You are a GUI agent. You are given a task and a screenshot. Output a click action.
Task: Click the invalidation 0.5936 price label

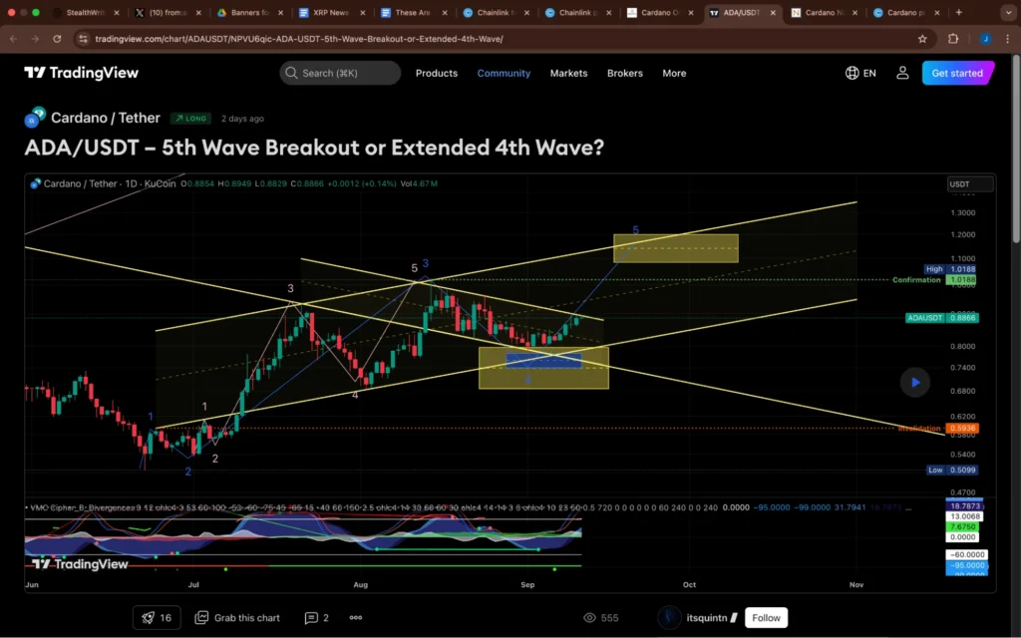[937, 429]
